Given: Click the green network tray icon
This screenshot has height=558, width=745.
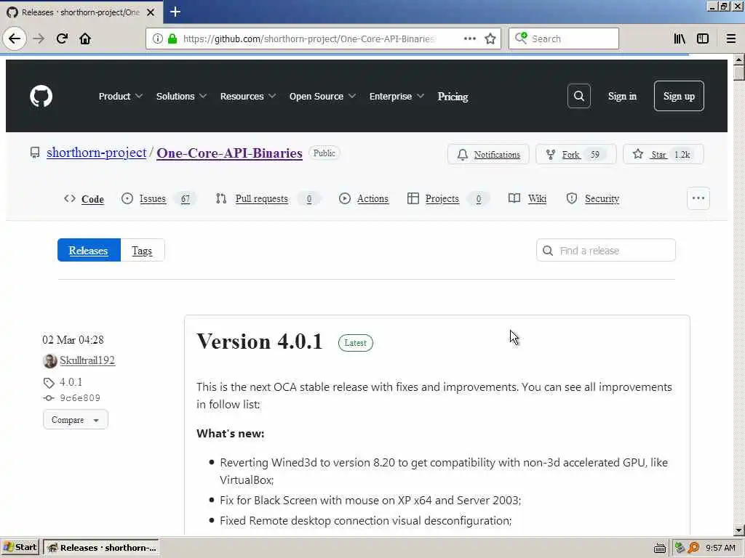Looking at the screenshot, I should click(680, 548).
